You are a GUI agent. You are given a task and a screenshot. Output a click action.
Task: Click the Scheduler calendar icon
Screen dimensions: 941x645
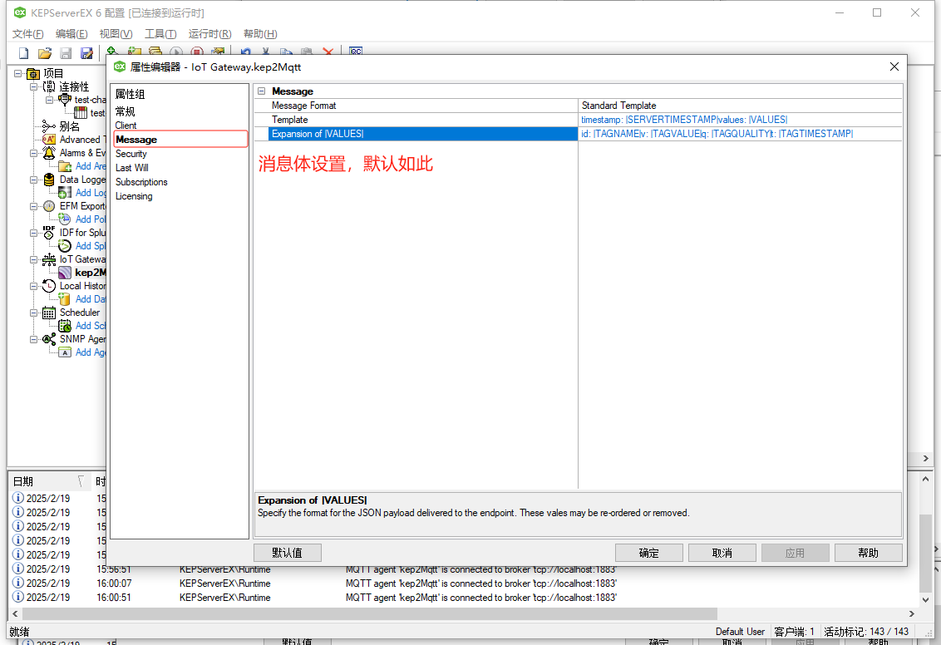(x=49, y=313)
